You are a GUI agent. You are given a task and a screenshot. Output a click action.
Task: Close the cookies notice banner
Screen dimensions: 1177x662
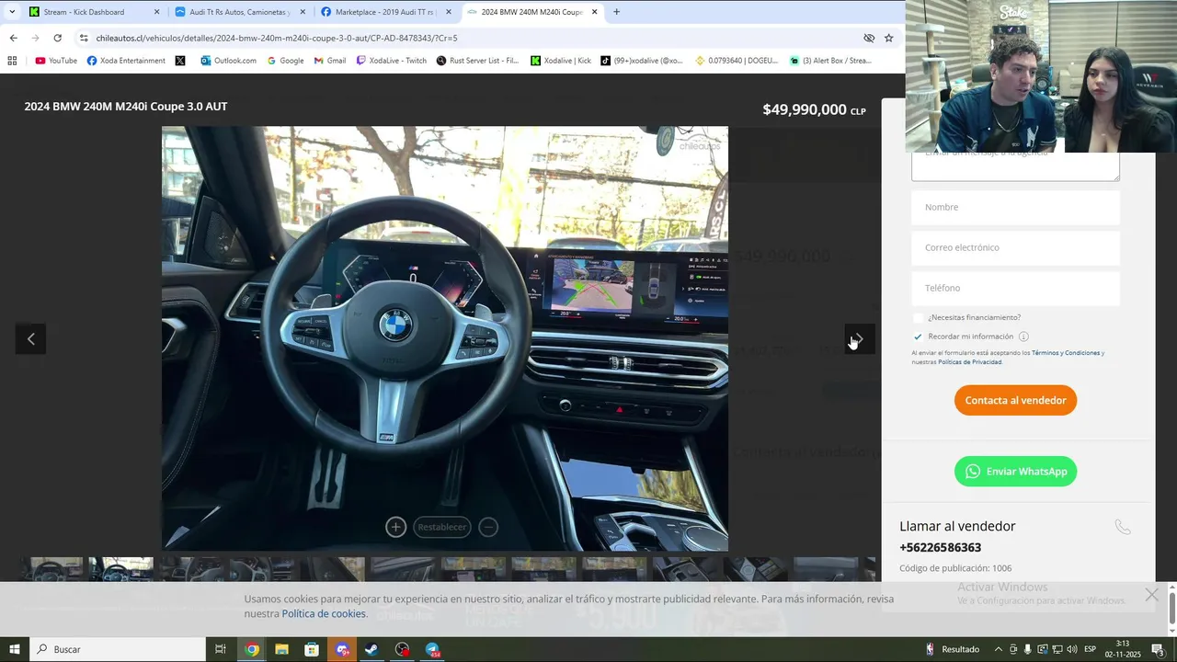click(x=1151, y=595)
